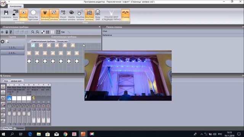Open the Вход DMX input icon

(98, 15)
